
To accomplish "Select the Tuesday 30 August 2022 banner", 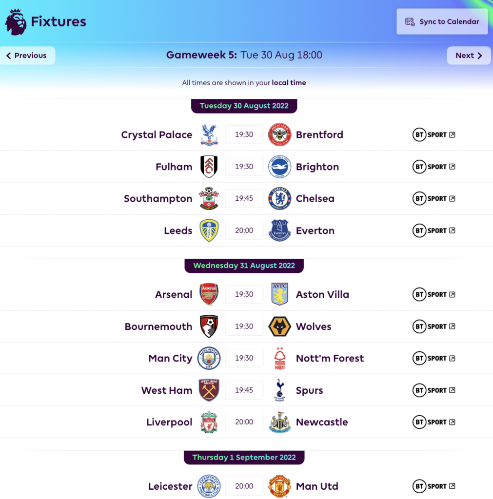I will (244, 106).
